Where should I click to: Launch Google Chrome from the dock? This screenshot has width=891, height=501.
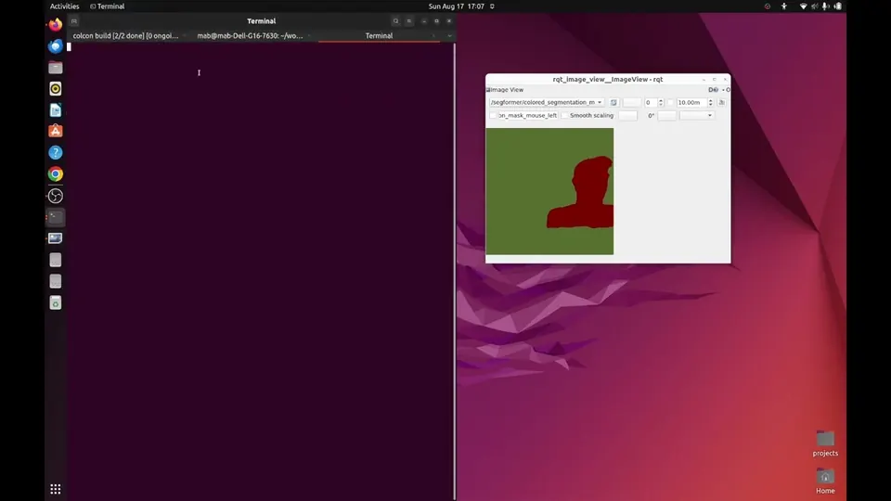pos(55,174)
